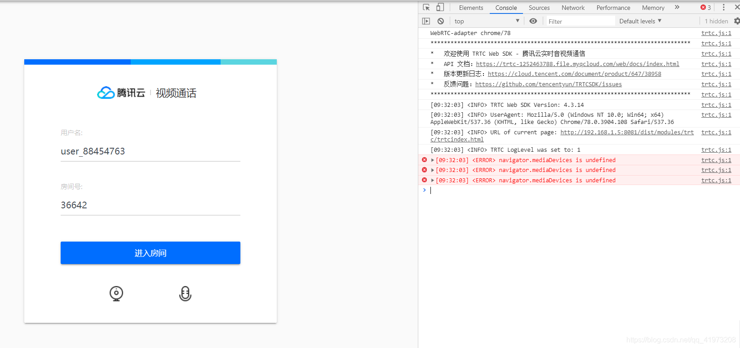Expand the first mediaDevices error entry
This screenshot has width=740, height=348.
point(433,160)
